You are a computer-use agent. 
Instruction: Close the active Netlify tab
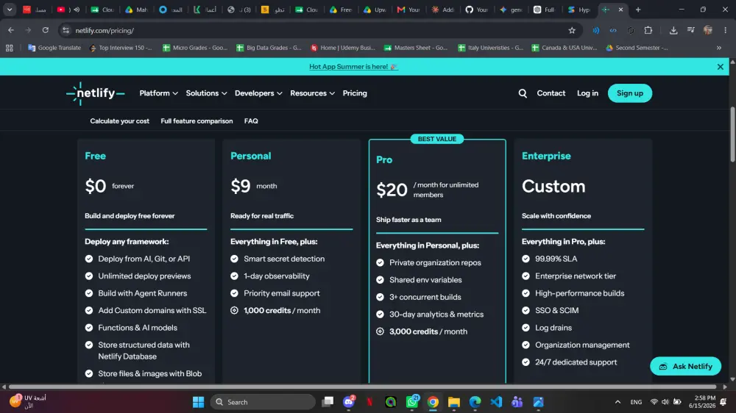pyautogui.click(x=620, y=10)
